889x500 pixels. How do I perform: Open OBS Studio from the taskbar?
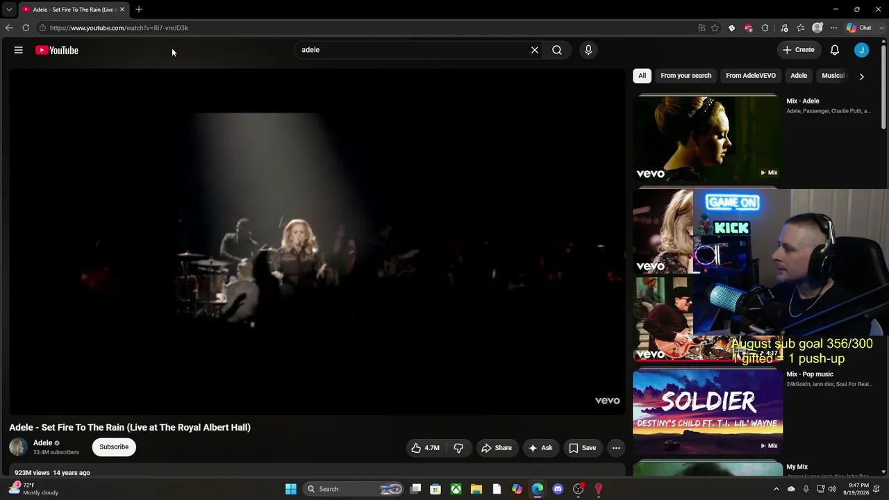pyautogui.click(x=578, y=489)
